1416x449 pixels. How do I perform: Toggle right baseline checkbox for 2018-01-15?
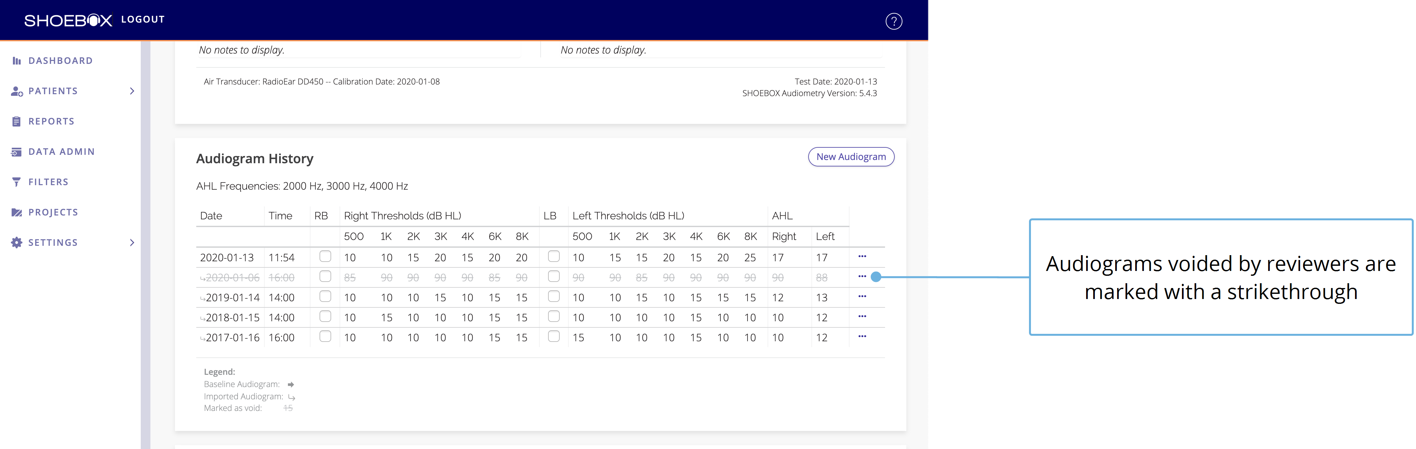point(325,316)
